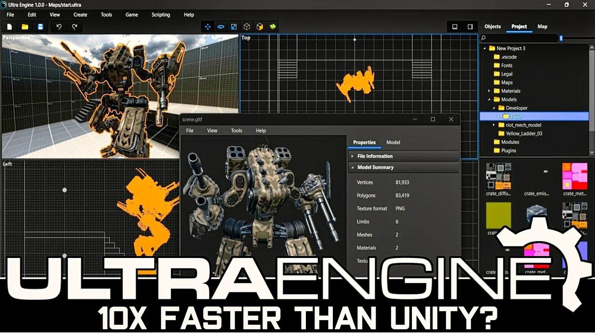Switch to the Model tab in scene.gltf window

393,142
